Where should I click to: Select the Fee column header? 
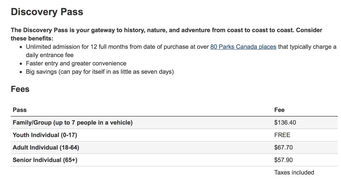(279, 110)
